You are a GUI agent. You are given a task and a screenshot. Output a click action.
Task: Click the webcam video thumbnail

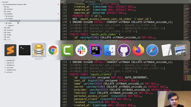click(x=174, y=99)
